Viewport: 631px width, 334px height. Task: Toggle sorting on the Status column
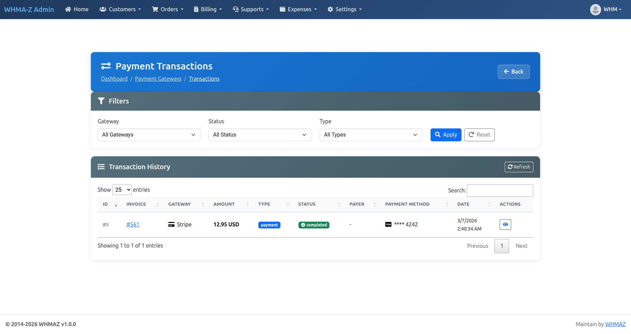pyautogui.click(x=339, y=204)
